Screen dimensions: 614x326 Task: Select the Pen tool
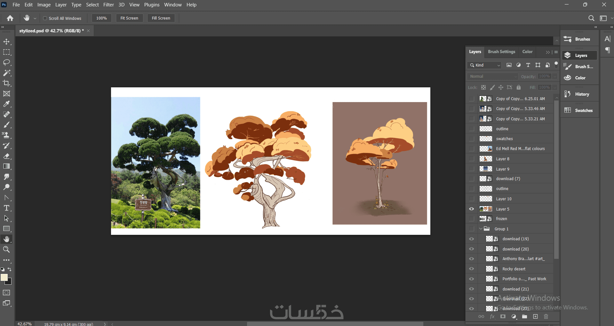pyautogui.click(x=6, y=198)
